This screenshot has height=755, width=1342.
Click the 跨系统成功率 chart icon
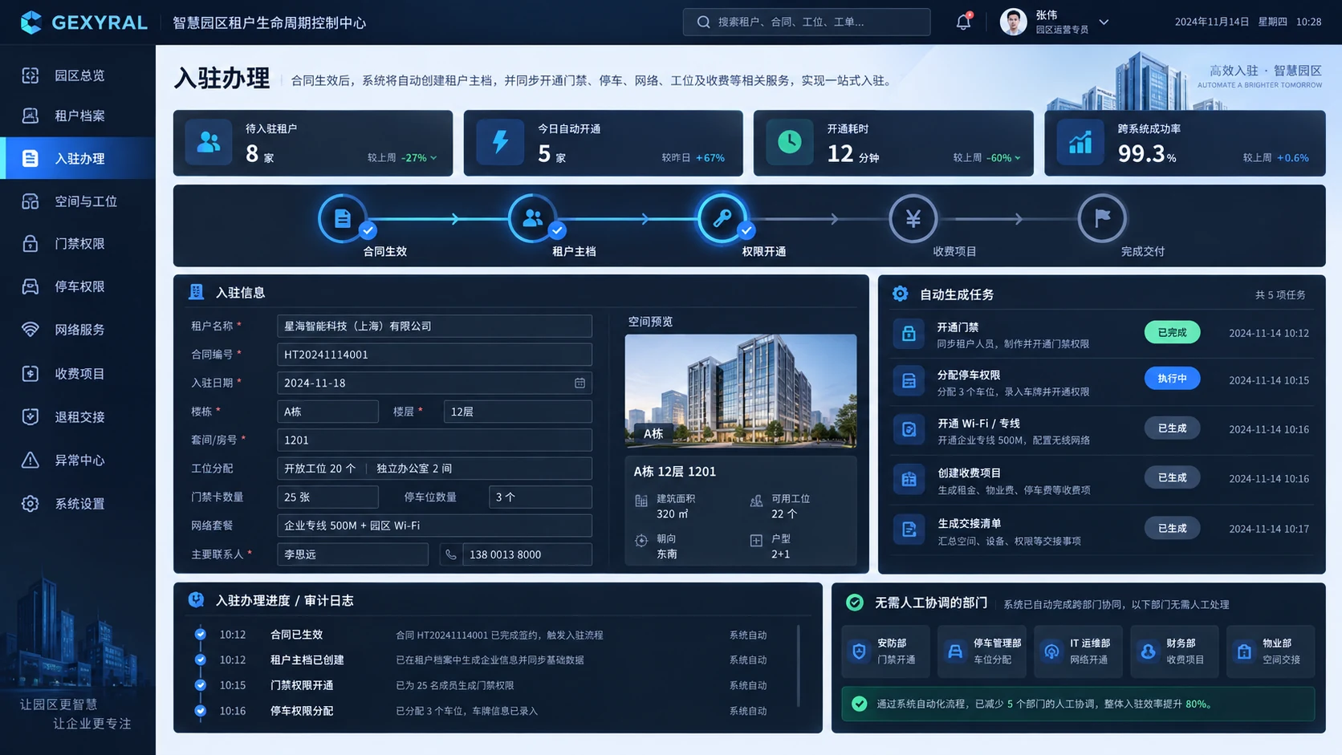(1080, 142)
